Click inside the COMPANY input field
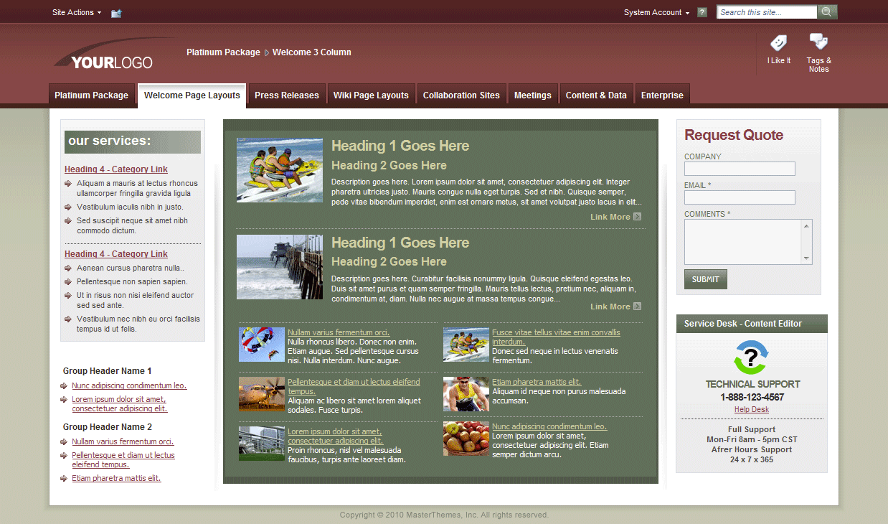The width and height of the screenshot is (888, 524). (740, 168)
